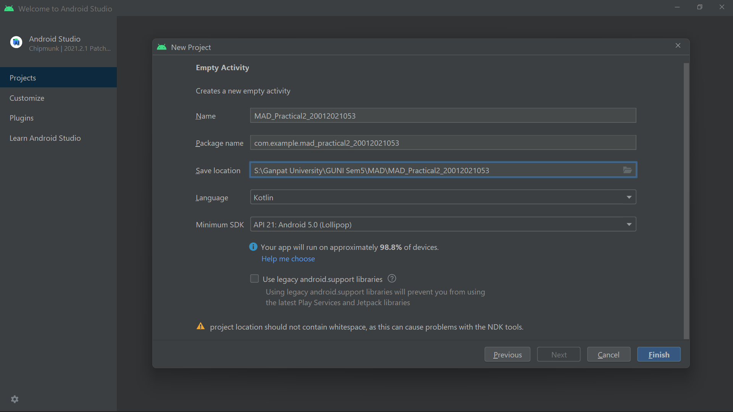This screenshot has height=412, width=733.
Task: Enable Use legacy android.support libraries checkbox
Action: pos(254,278)
